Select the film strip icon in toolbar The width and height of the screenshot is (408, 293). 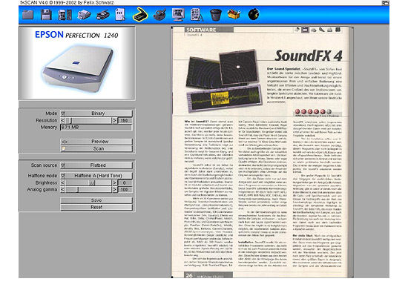(x=65, y=15)
